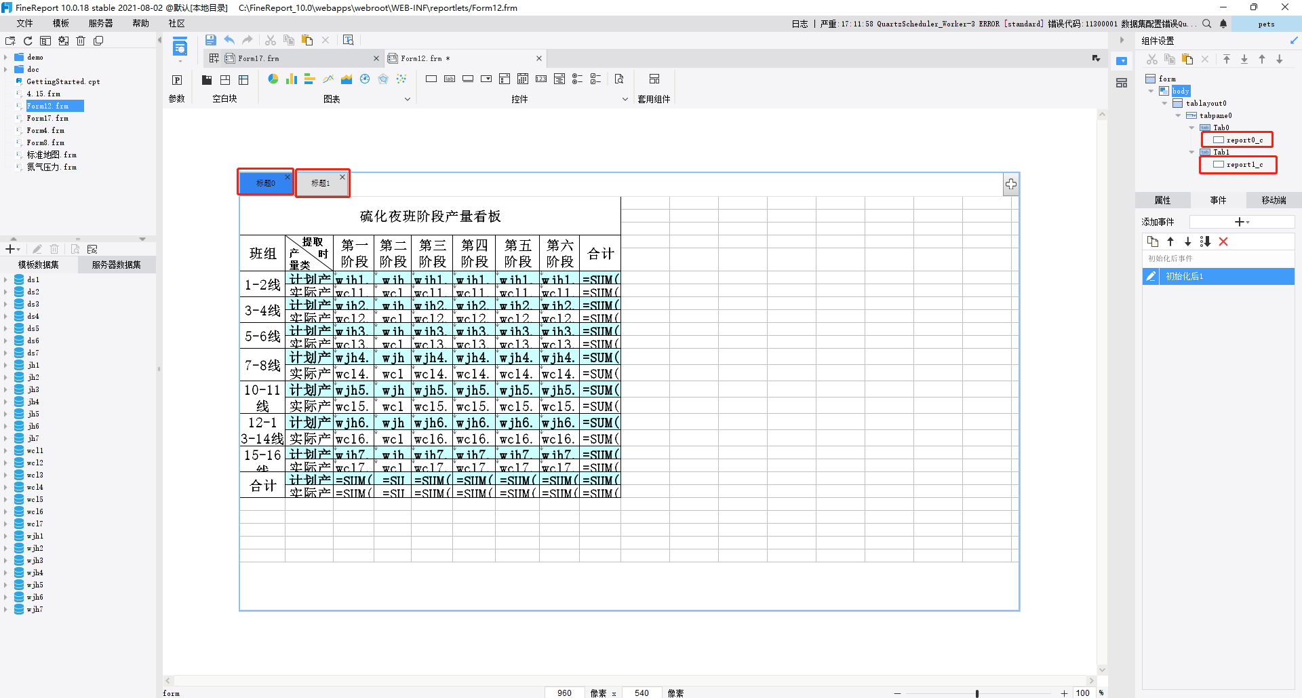This screenshot has height=698, width=1302.
Task: Close the Form12.frm document tab
Action: (x=539, y=58)
